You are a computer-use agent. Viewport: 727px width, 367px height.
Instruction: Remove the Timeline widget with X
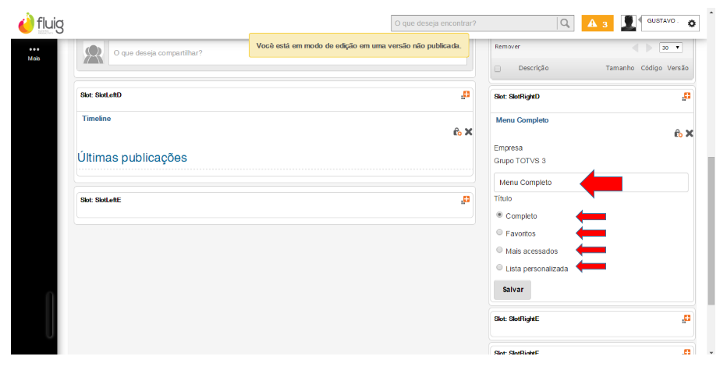point(469,132)
